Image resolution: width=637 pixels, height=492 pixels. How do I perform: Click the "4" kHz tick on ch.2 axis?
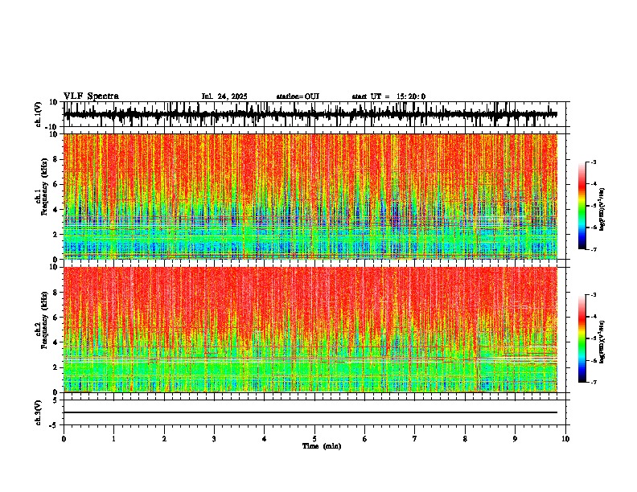coord(55,342)
